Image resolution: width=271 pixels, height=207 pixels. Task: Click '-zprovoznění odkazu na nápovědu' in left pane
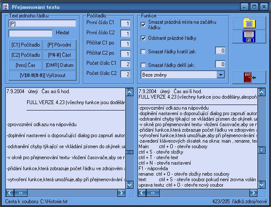(x=41, y=124)
